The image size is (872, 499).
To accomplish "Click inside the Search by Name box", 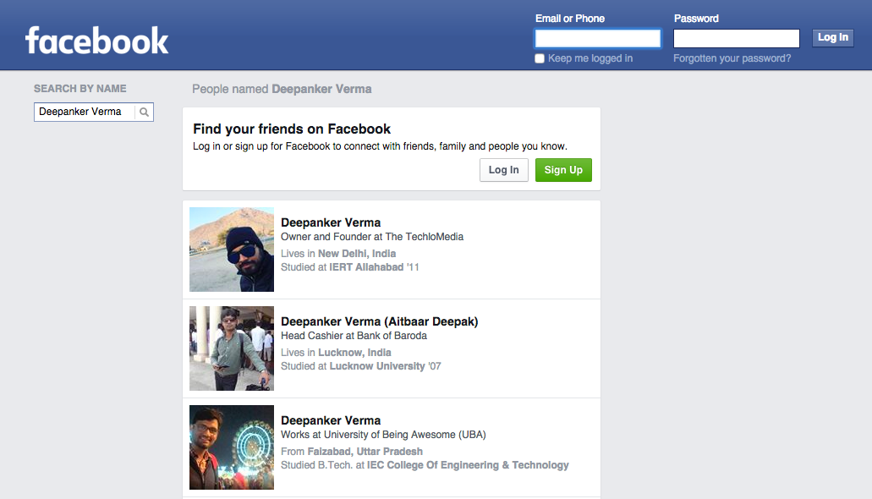I will coord(85,112).
